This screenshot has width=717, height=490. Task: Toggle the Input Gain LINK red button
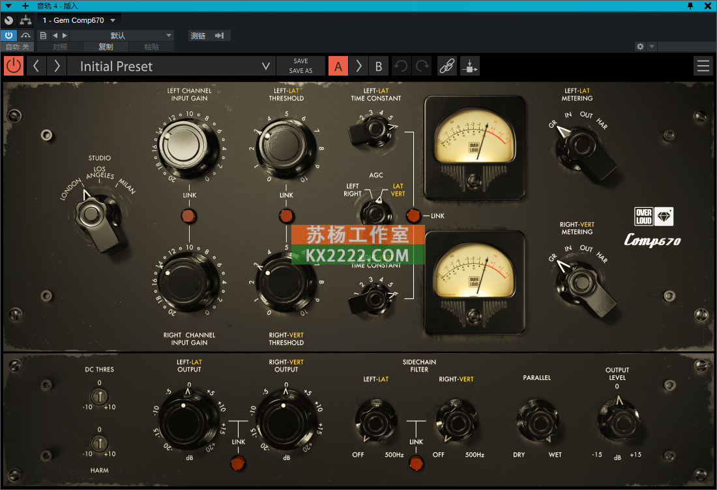[x=189, y=215]
